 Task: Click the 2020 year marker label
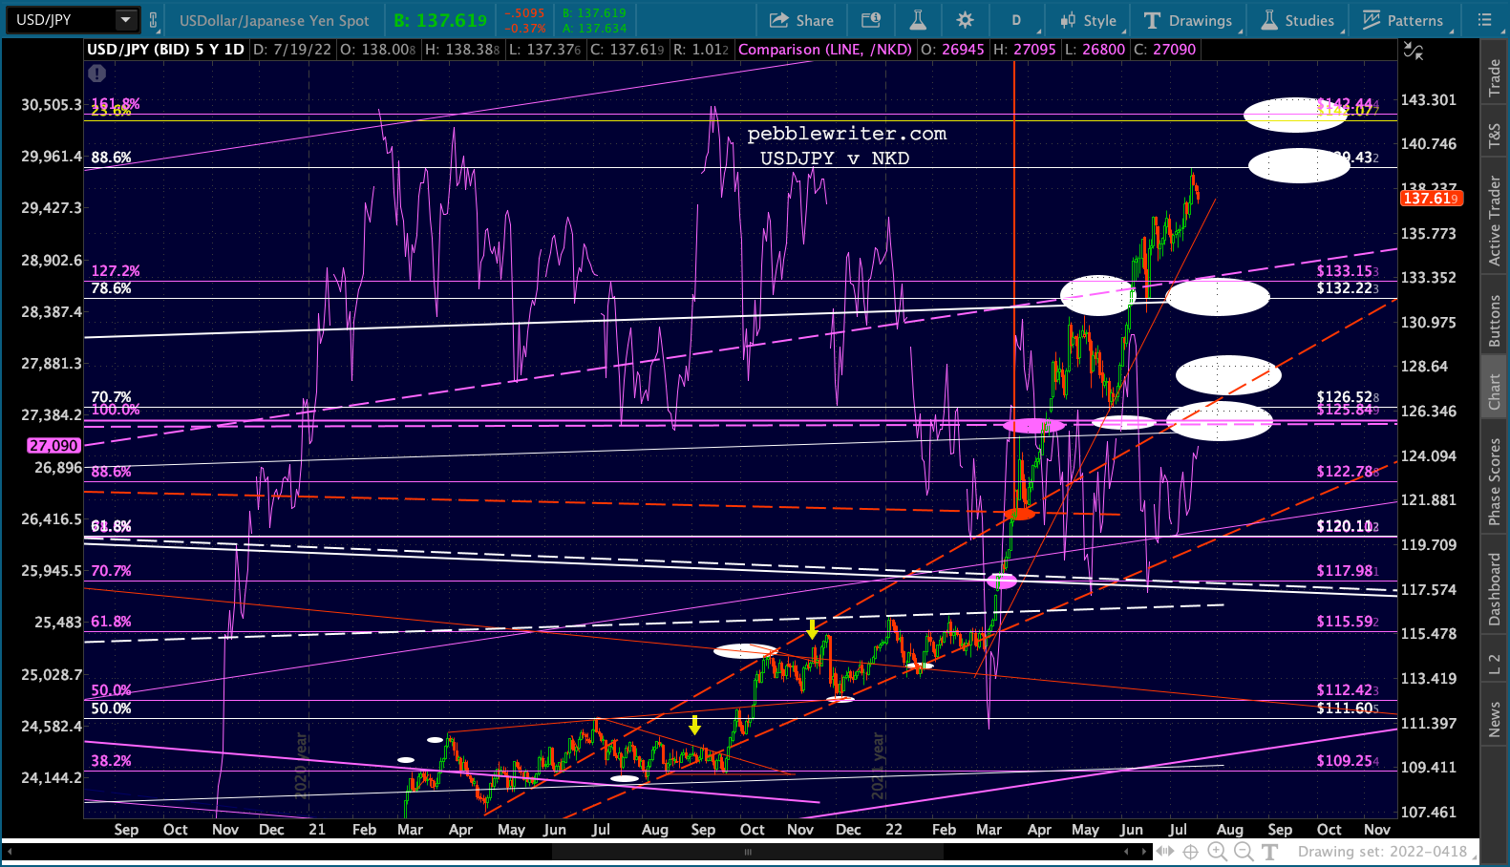coord(301,765)
